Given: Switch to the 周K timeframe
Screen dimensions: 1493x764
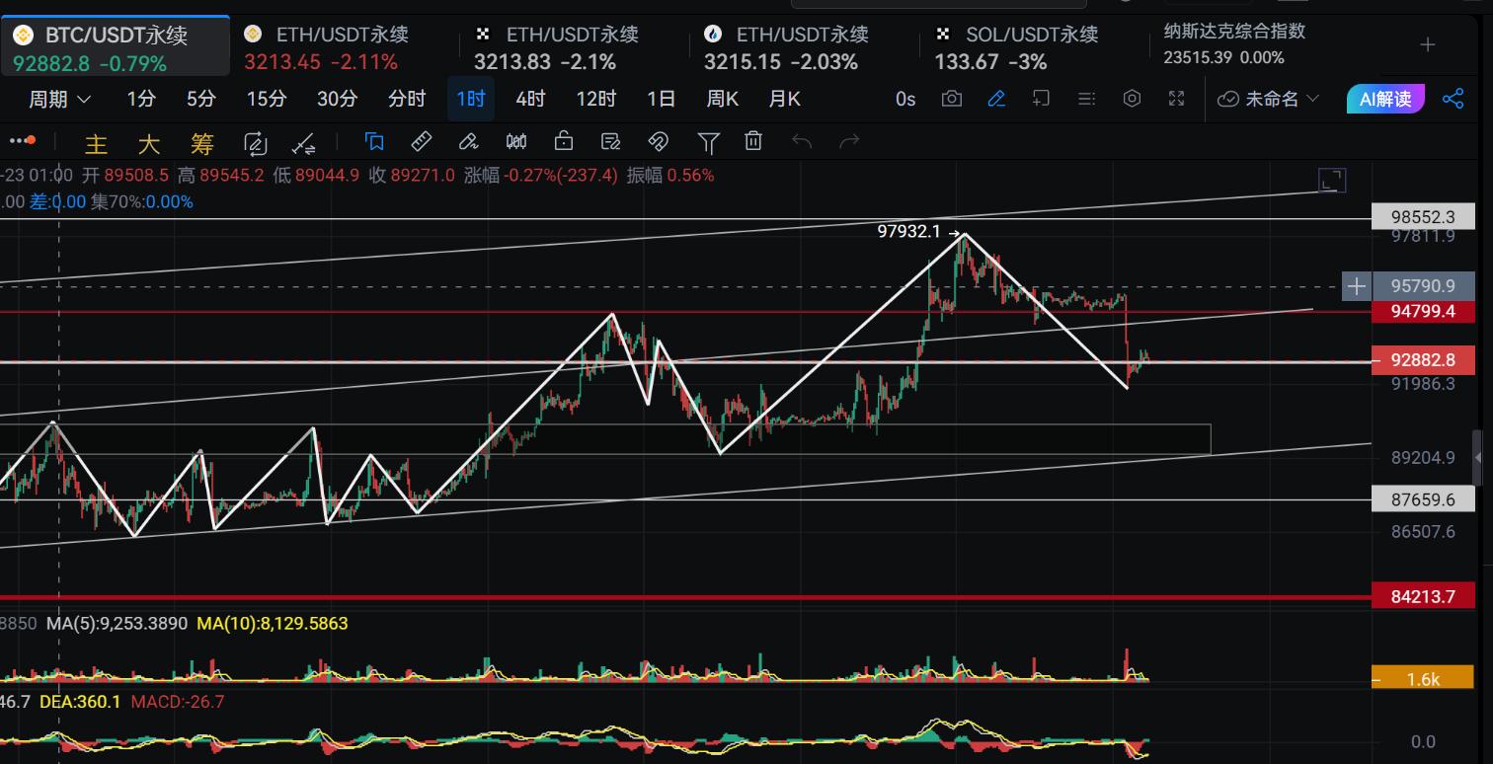Looking at the screenshot, I should 723,99.
